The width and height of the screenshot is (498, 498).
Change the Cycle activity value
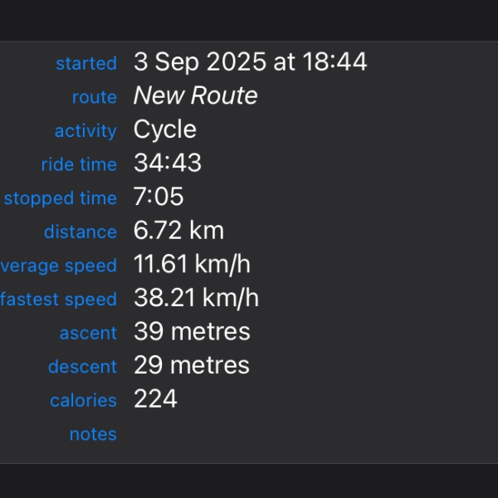[164, 129]
